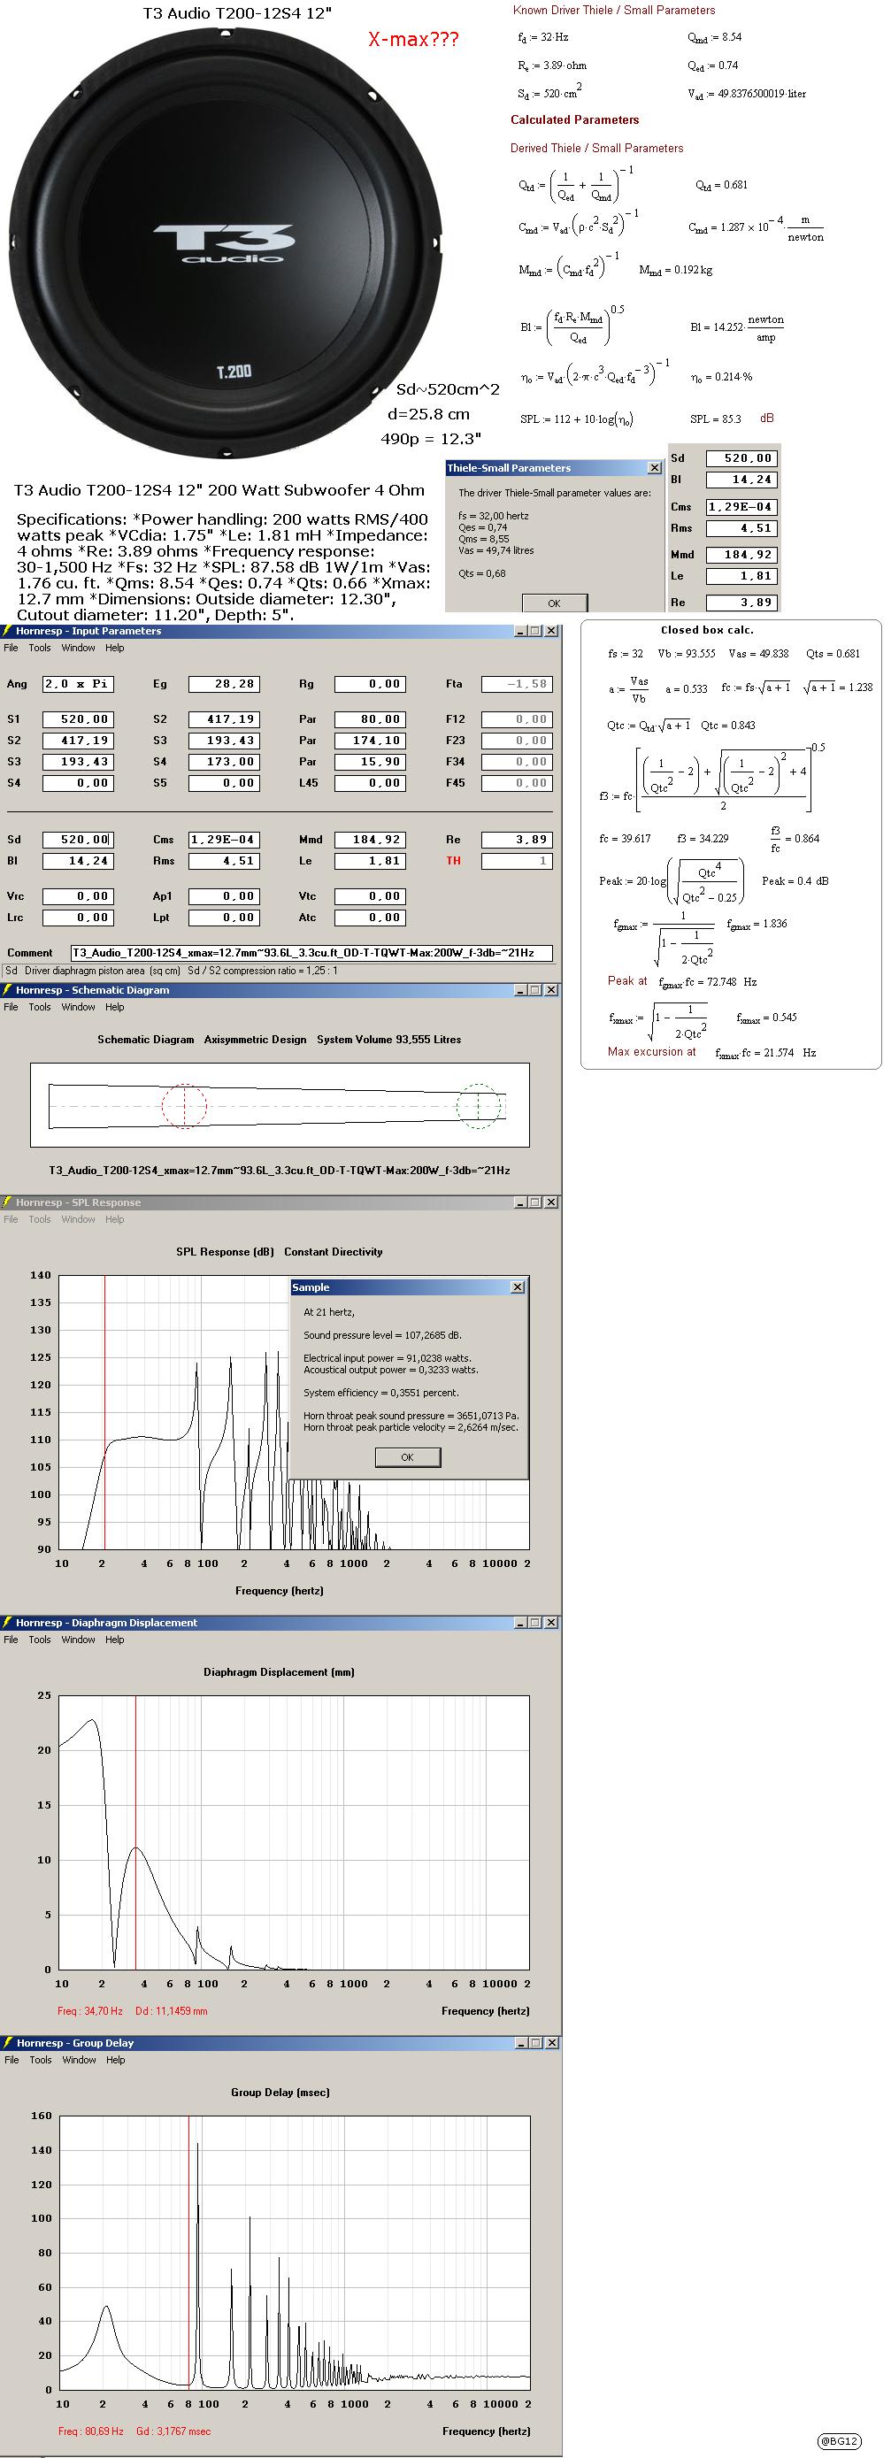Maximize the Schematic Diagram window
The height and width of the screenshot is (2458, 891).
[535, 989]
